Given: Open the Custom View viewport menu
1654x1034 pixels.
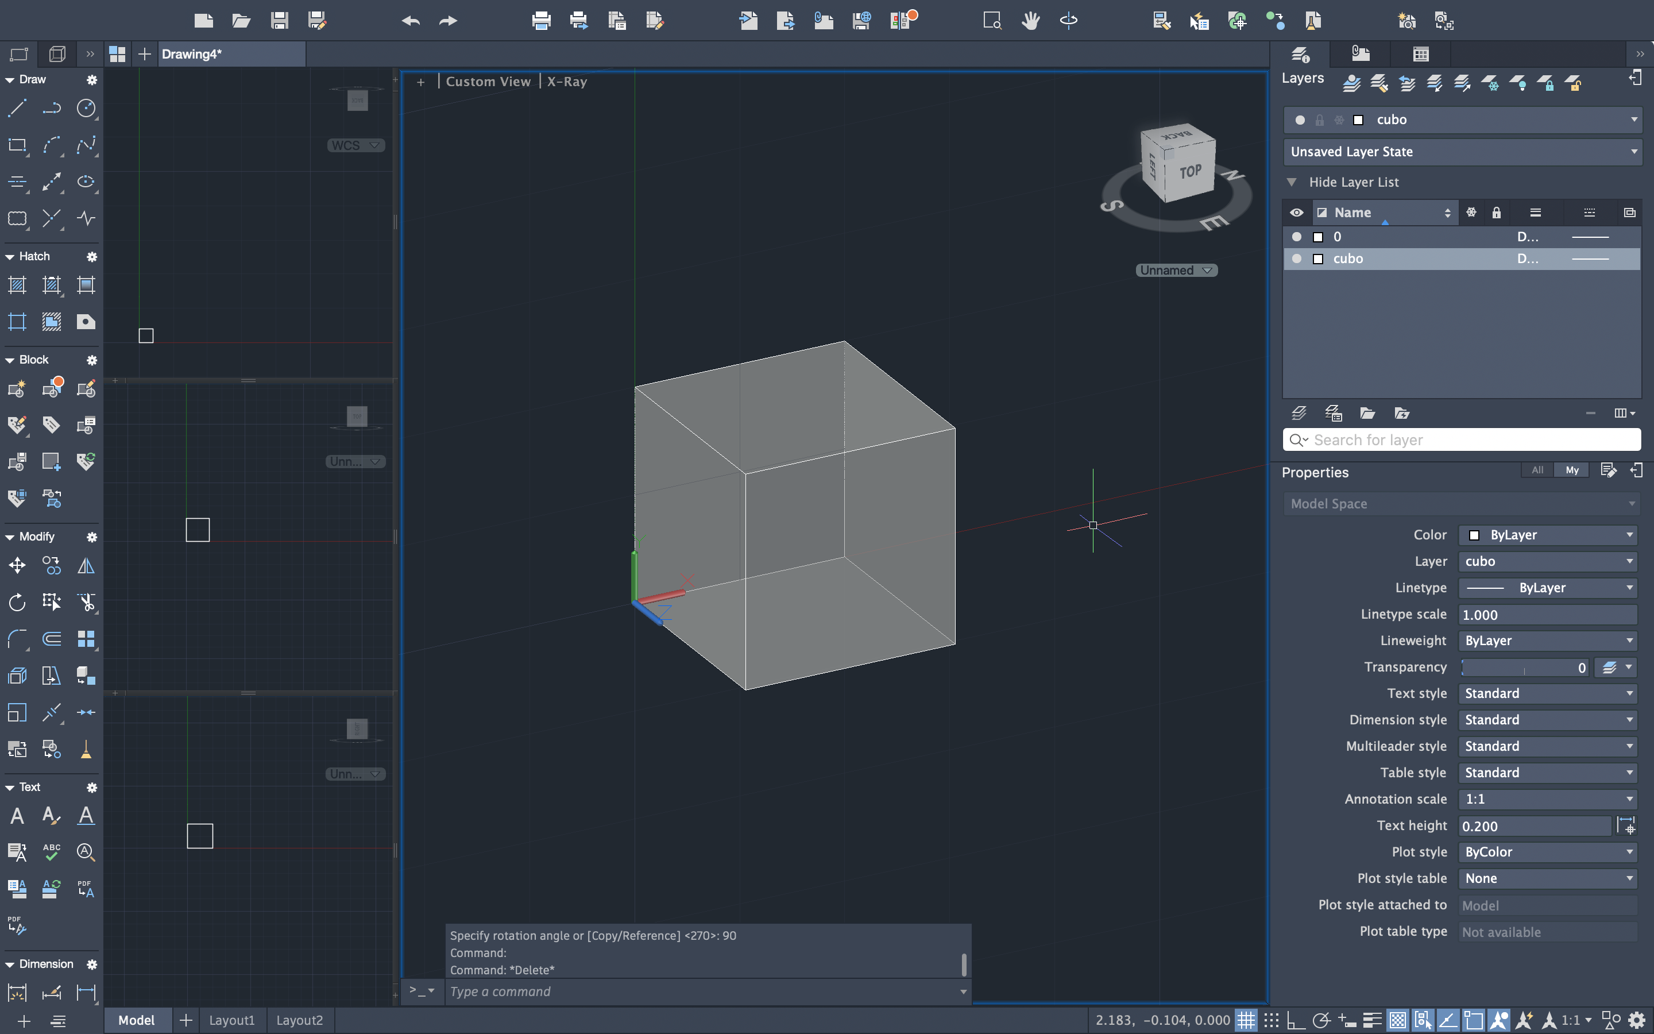Looking at the screenshot, I should 488,82.
